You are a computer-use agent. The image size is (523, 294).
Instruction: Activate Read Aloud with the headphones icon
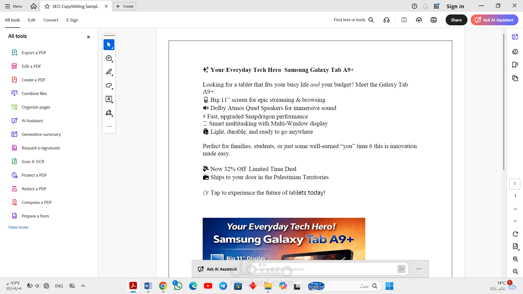[387, 20]
